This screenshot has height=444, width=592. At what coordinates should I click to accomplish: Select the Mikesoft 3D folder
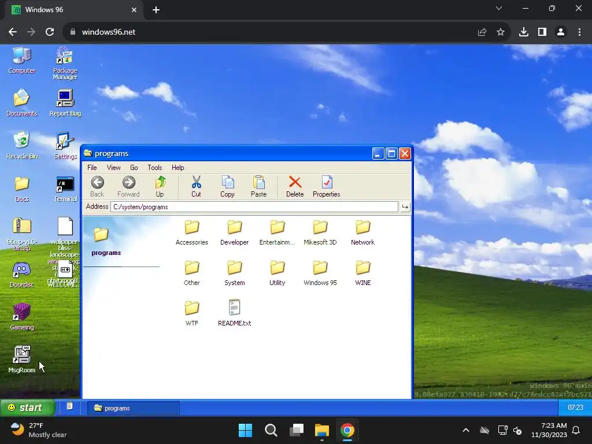coord(320,232)
